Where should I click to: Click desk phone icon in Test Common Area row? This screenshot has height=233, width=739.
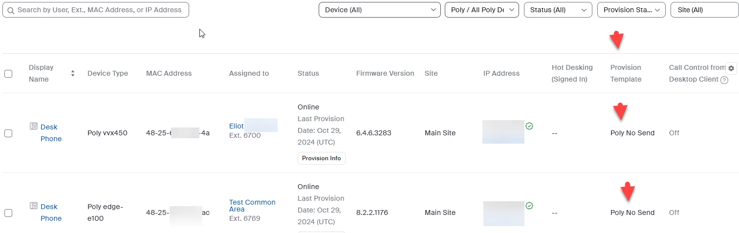(x=34, y=206)
